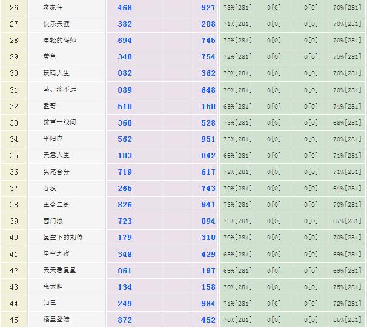Image resolution: width=367 pixels, height=328 pixels.
Task: Open 玩码人生 in row 30
Action: [x=56, y=73]
